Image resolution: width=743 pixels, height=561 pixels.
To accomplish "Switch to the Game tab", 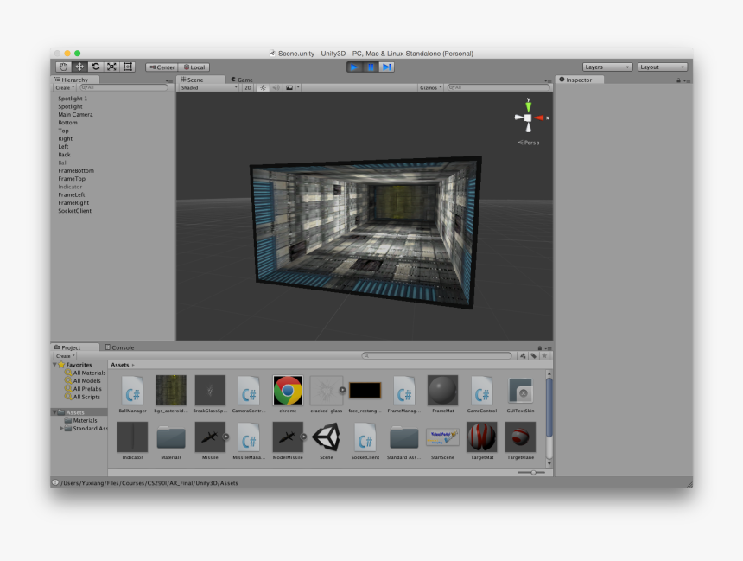I will tap(242, 80).
